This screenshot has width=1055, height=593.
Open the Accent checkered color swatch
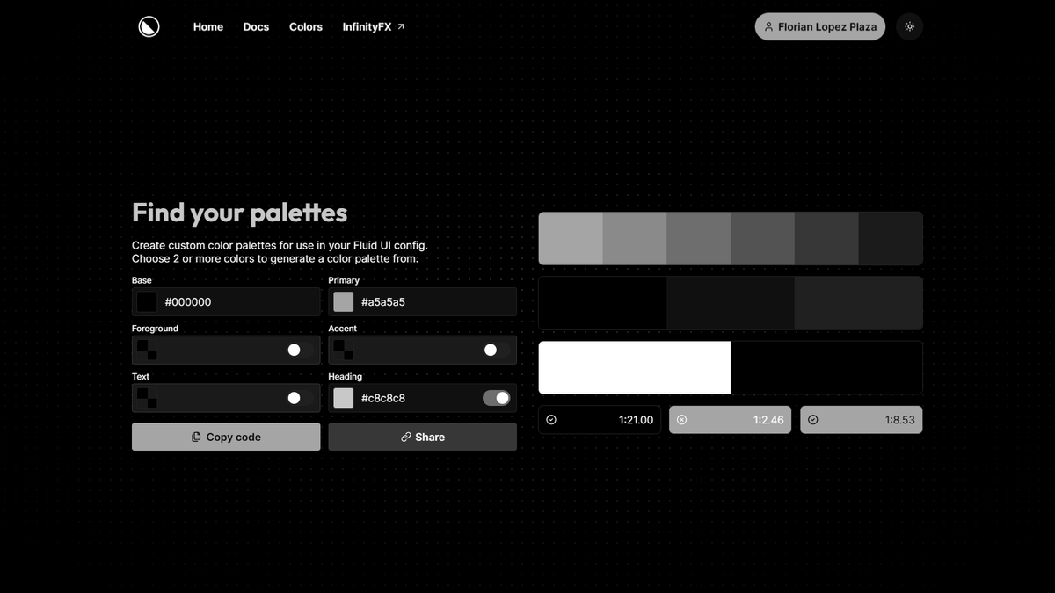click(344, 350)
